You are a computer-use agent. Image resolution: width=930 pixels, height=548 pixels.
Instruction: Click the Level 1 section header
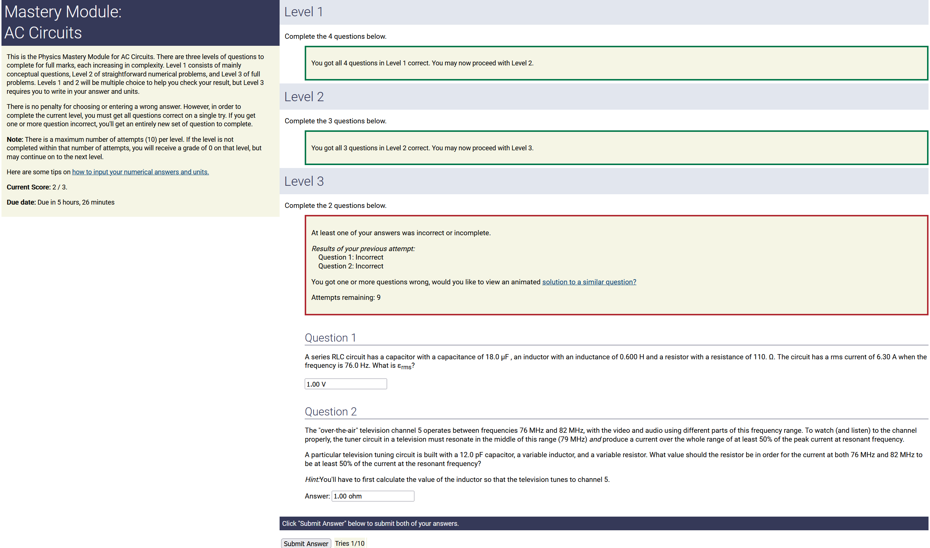point(304,12)
